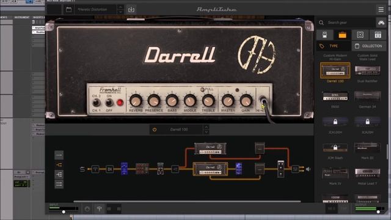Click the Custom Shop icon beside search
Screen dimensions: 391x220
(x=381, y=23)
